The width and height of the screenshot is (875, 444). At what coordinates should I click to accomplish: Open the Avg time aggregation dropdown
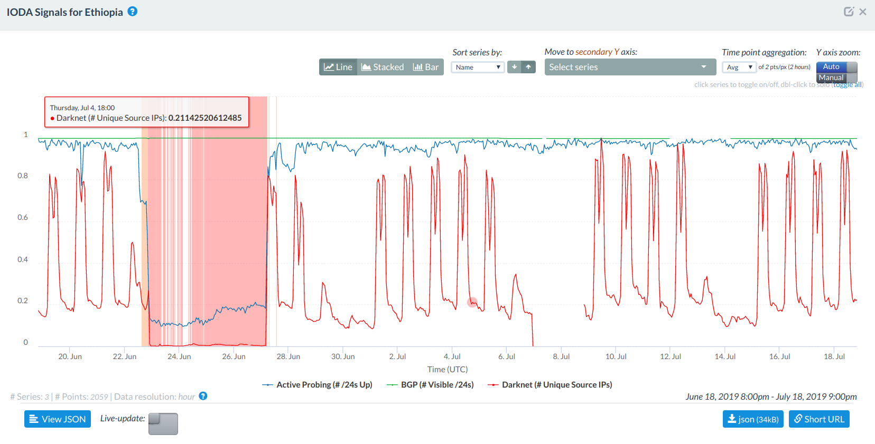point(739,67)
